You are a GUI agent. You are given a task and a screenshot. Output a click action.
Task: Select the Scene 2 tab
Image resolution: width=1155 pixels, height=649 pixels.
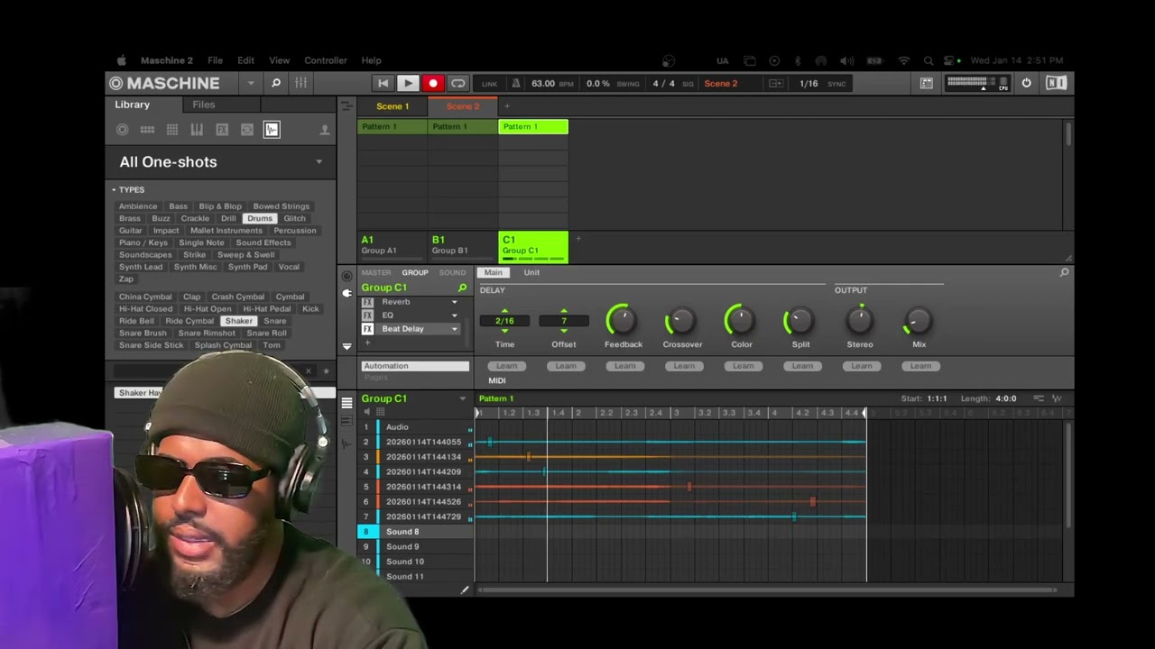463,106
